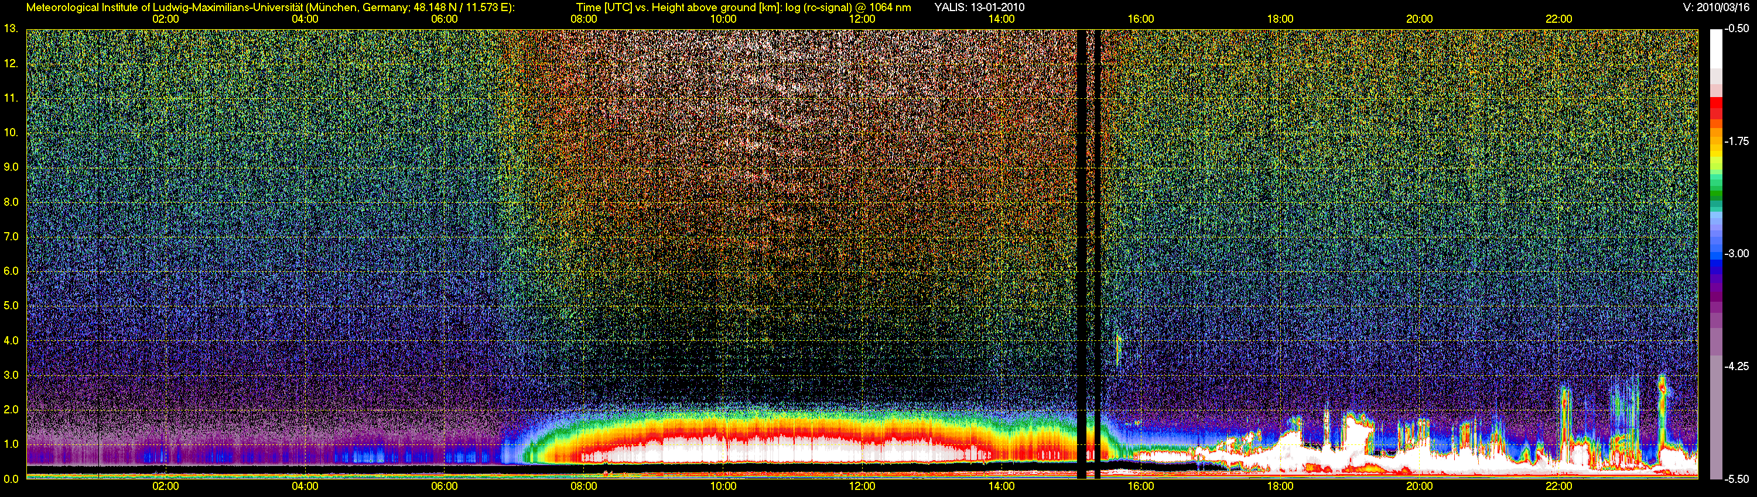Image resolution: width=1757 pixels, height=497 pixels.
Task: Click the 20:00 label on the top time axis
Action: [x=1420, y=19]
